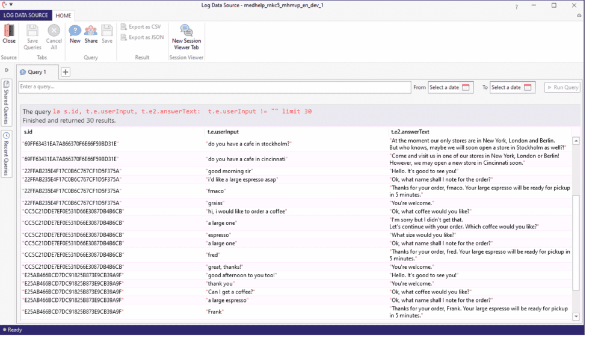Image resolution: width=616 pixels, height=353 pixels.
Task: Sort by s.id column header
Action: 28,132
